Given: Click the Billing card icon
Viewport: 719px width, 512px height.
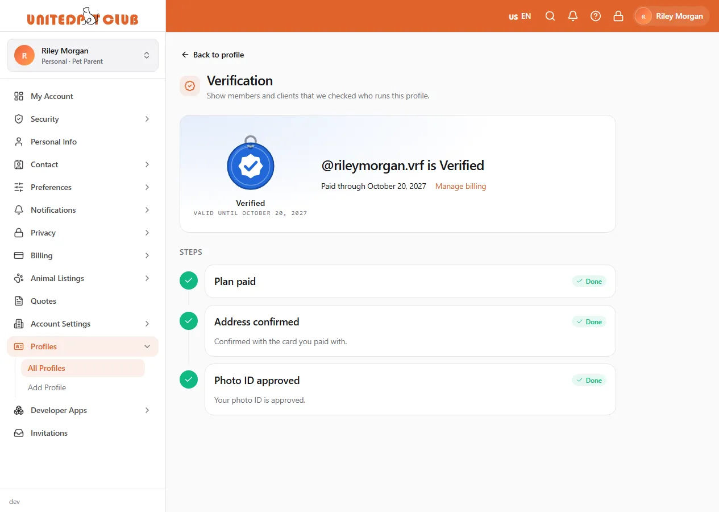Looking at the screenshot, I should point(19,255).
